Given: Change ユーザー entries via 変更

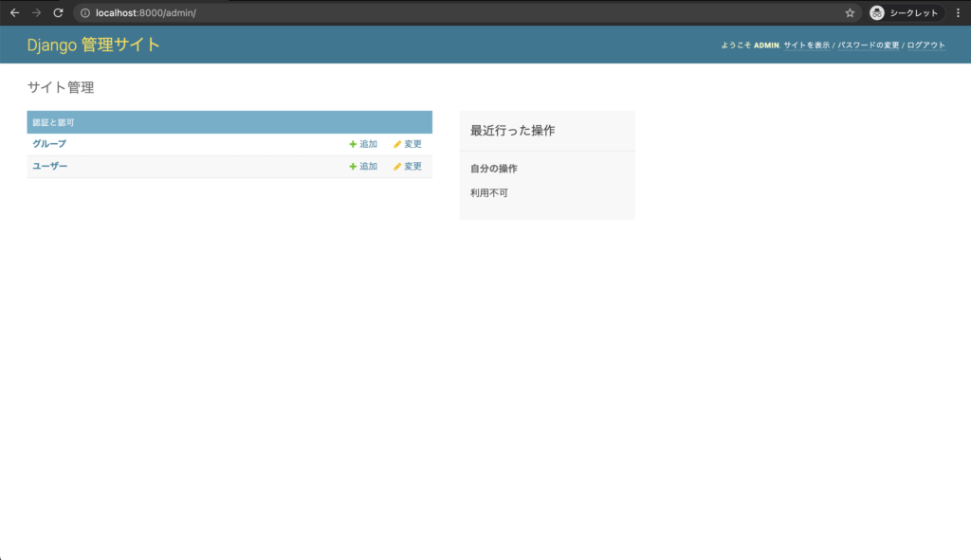Looking at the screenshot, I should point(408,167).
